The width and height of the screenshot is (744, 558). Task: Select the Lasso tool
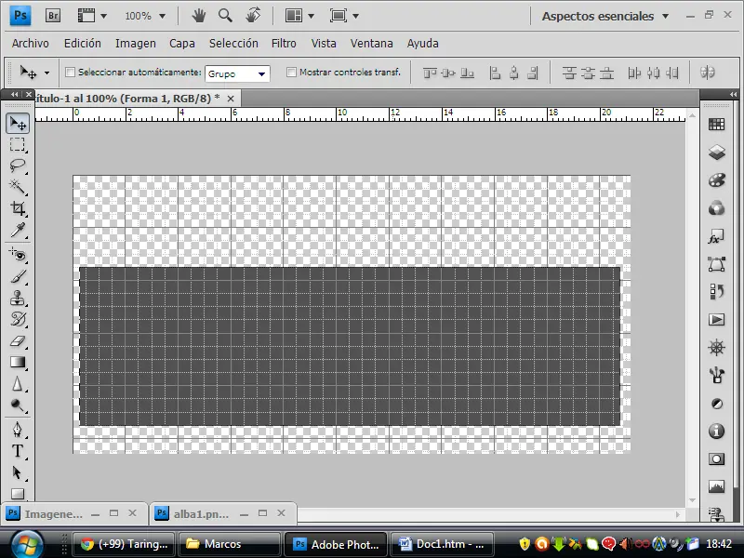18,166
